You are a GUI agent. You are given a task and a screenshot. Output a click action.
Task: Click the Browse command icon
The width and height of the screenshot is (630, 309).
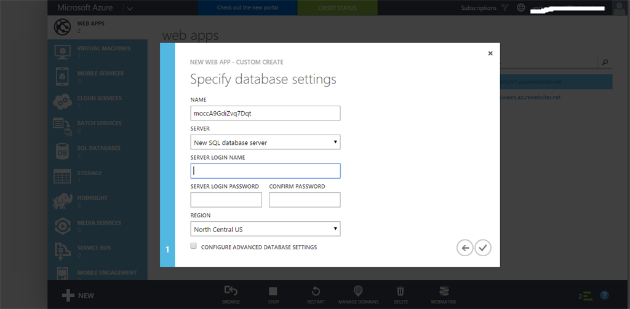point(231,291)
